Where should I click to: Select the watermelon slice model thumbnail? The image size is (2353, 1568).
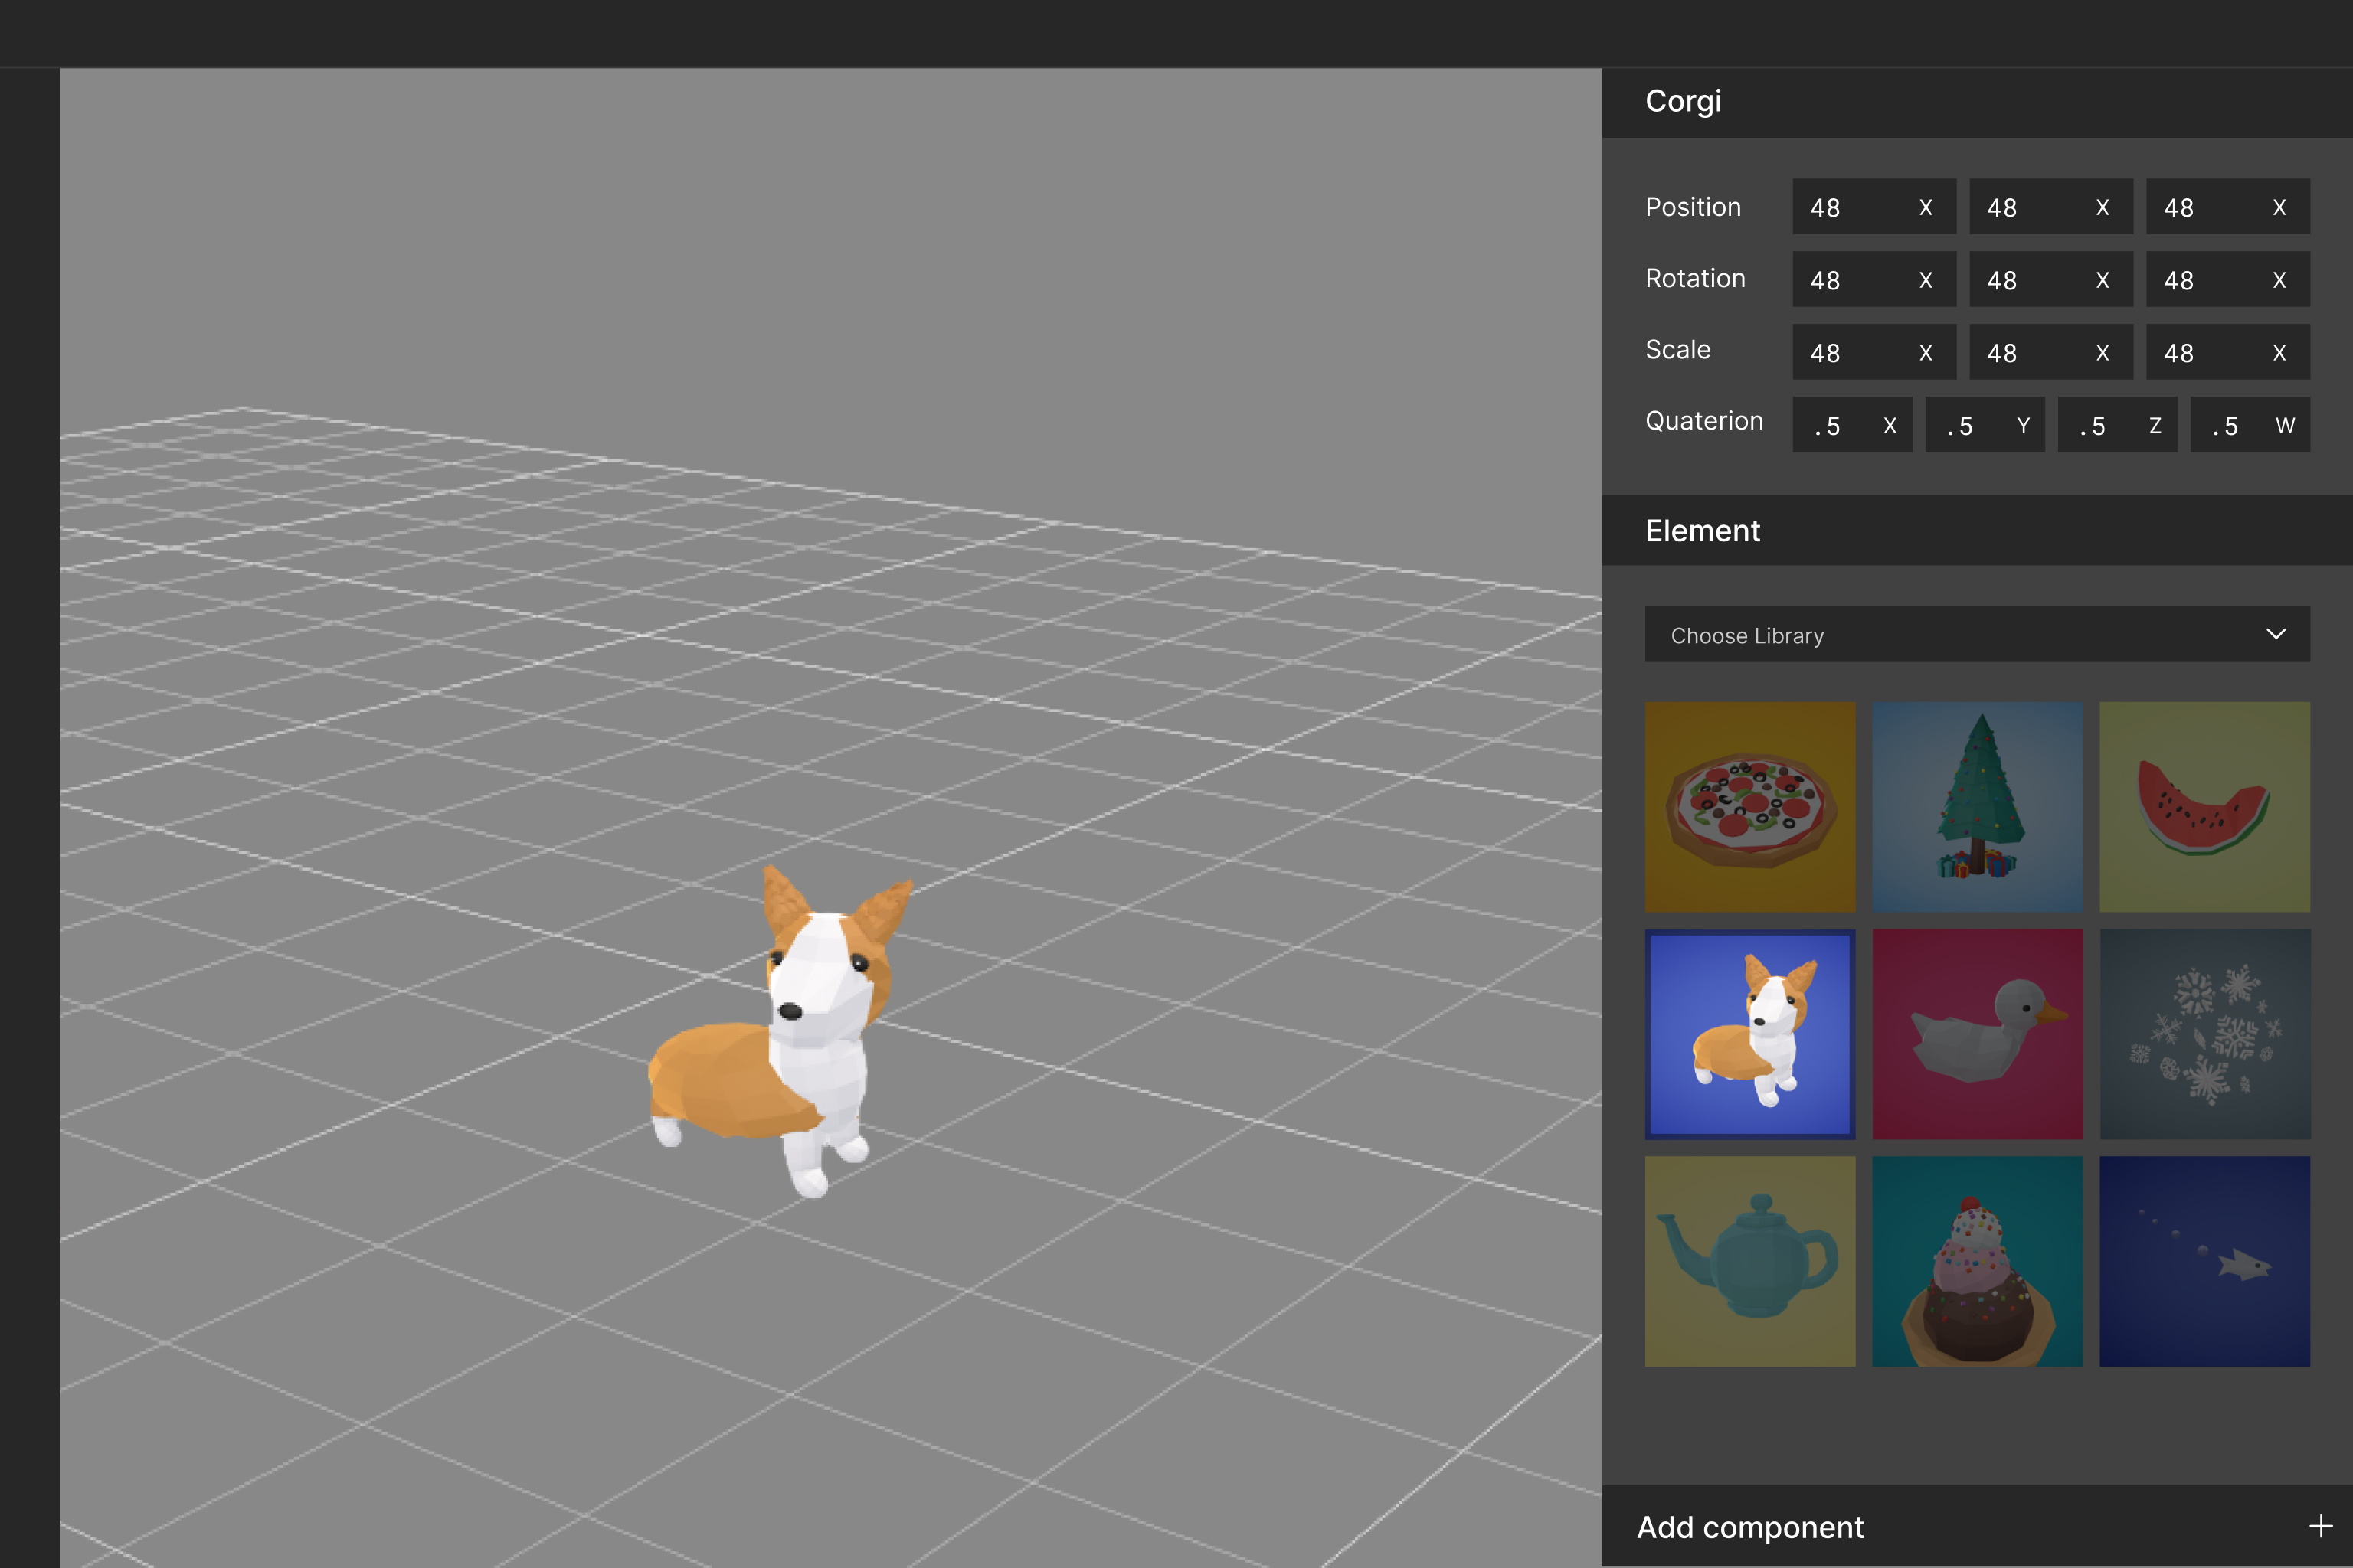click(2204, 806)
